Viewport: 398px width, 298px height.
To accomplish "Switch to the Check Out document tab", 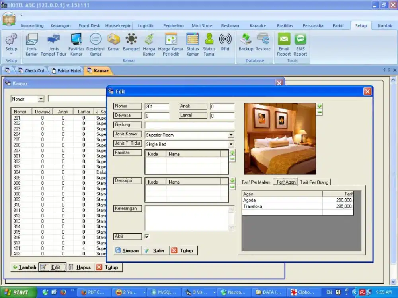I will pos(31,71).
